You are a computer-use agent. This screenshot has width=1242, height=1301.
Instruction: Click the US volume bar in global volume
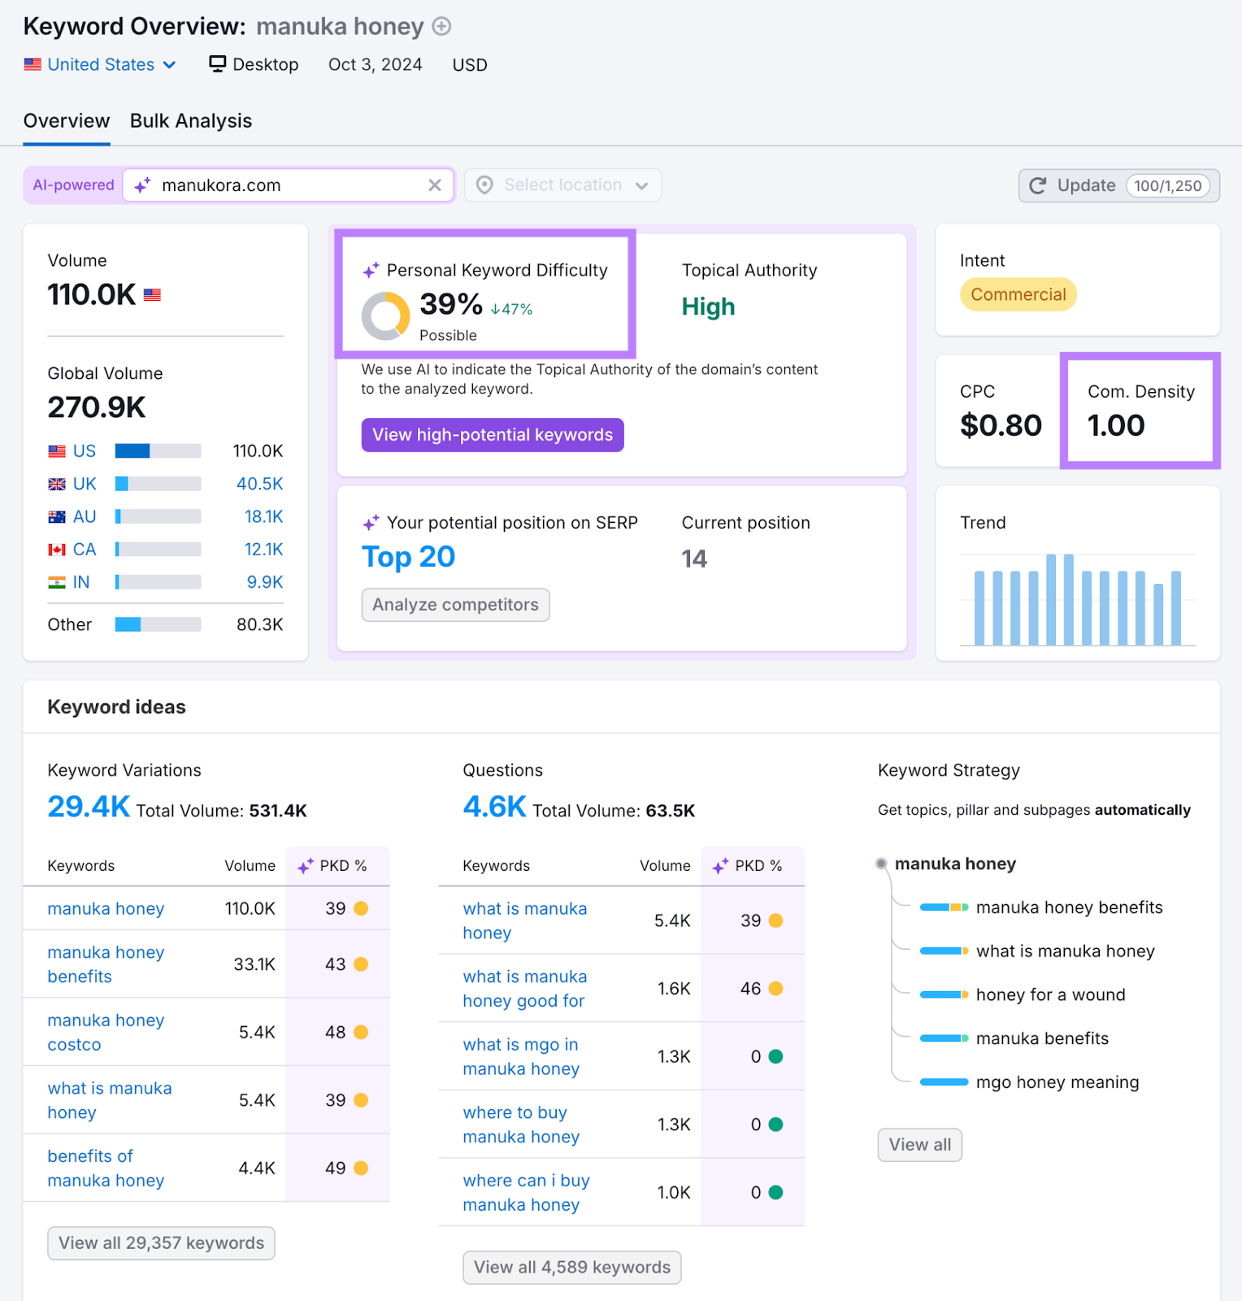click(x=158, y=451)
